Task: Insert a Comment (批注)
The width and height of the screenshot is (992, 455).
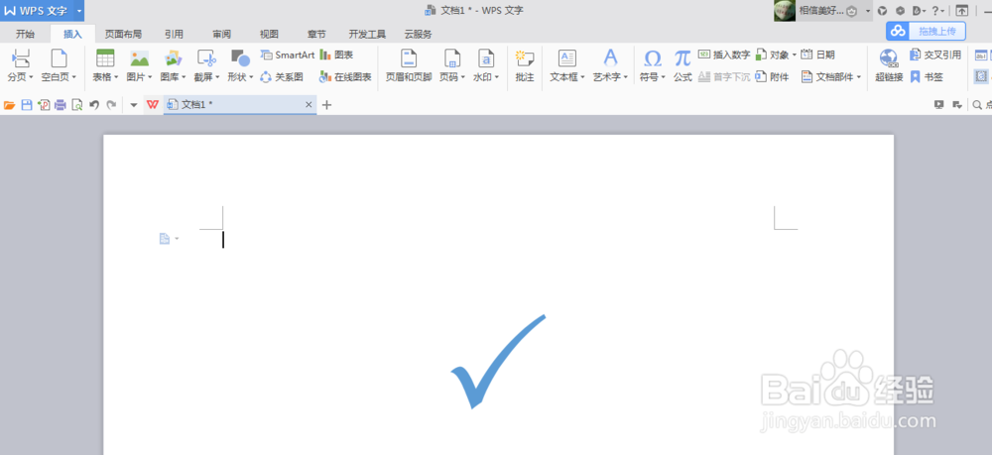Action: (525, 66)
